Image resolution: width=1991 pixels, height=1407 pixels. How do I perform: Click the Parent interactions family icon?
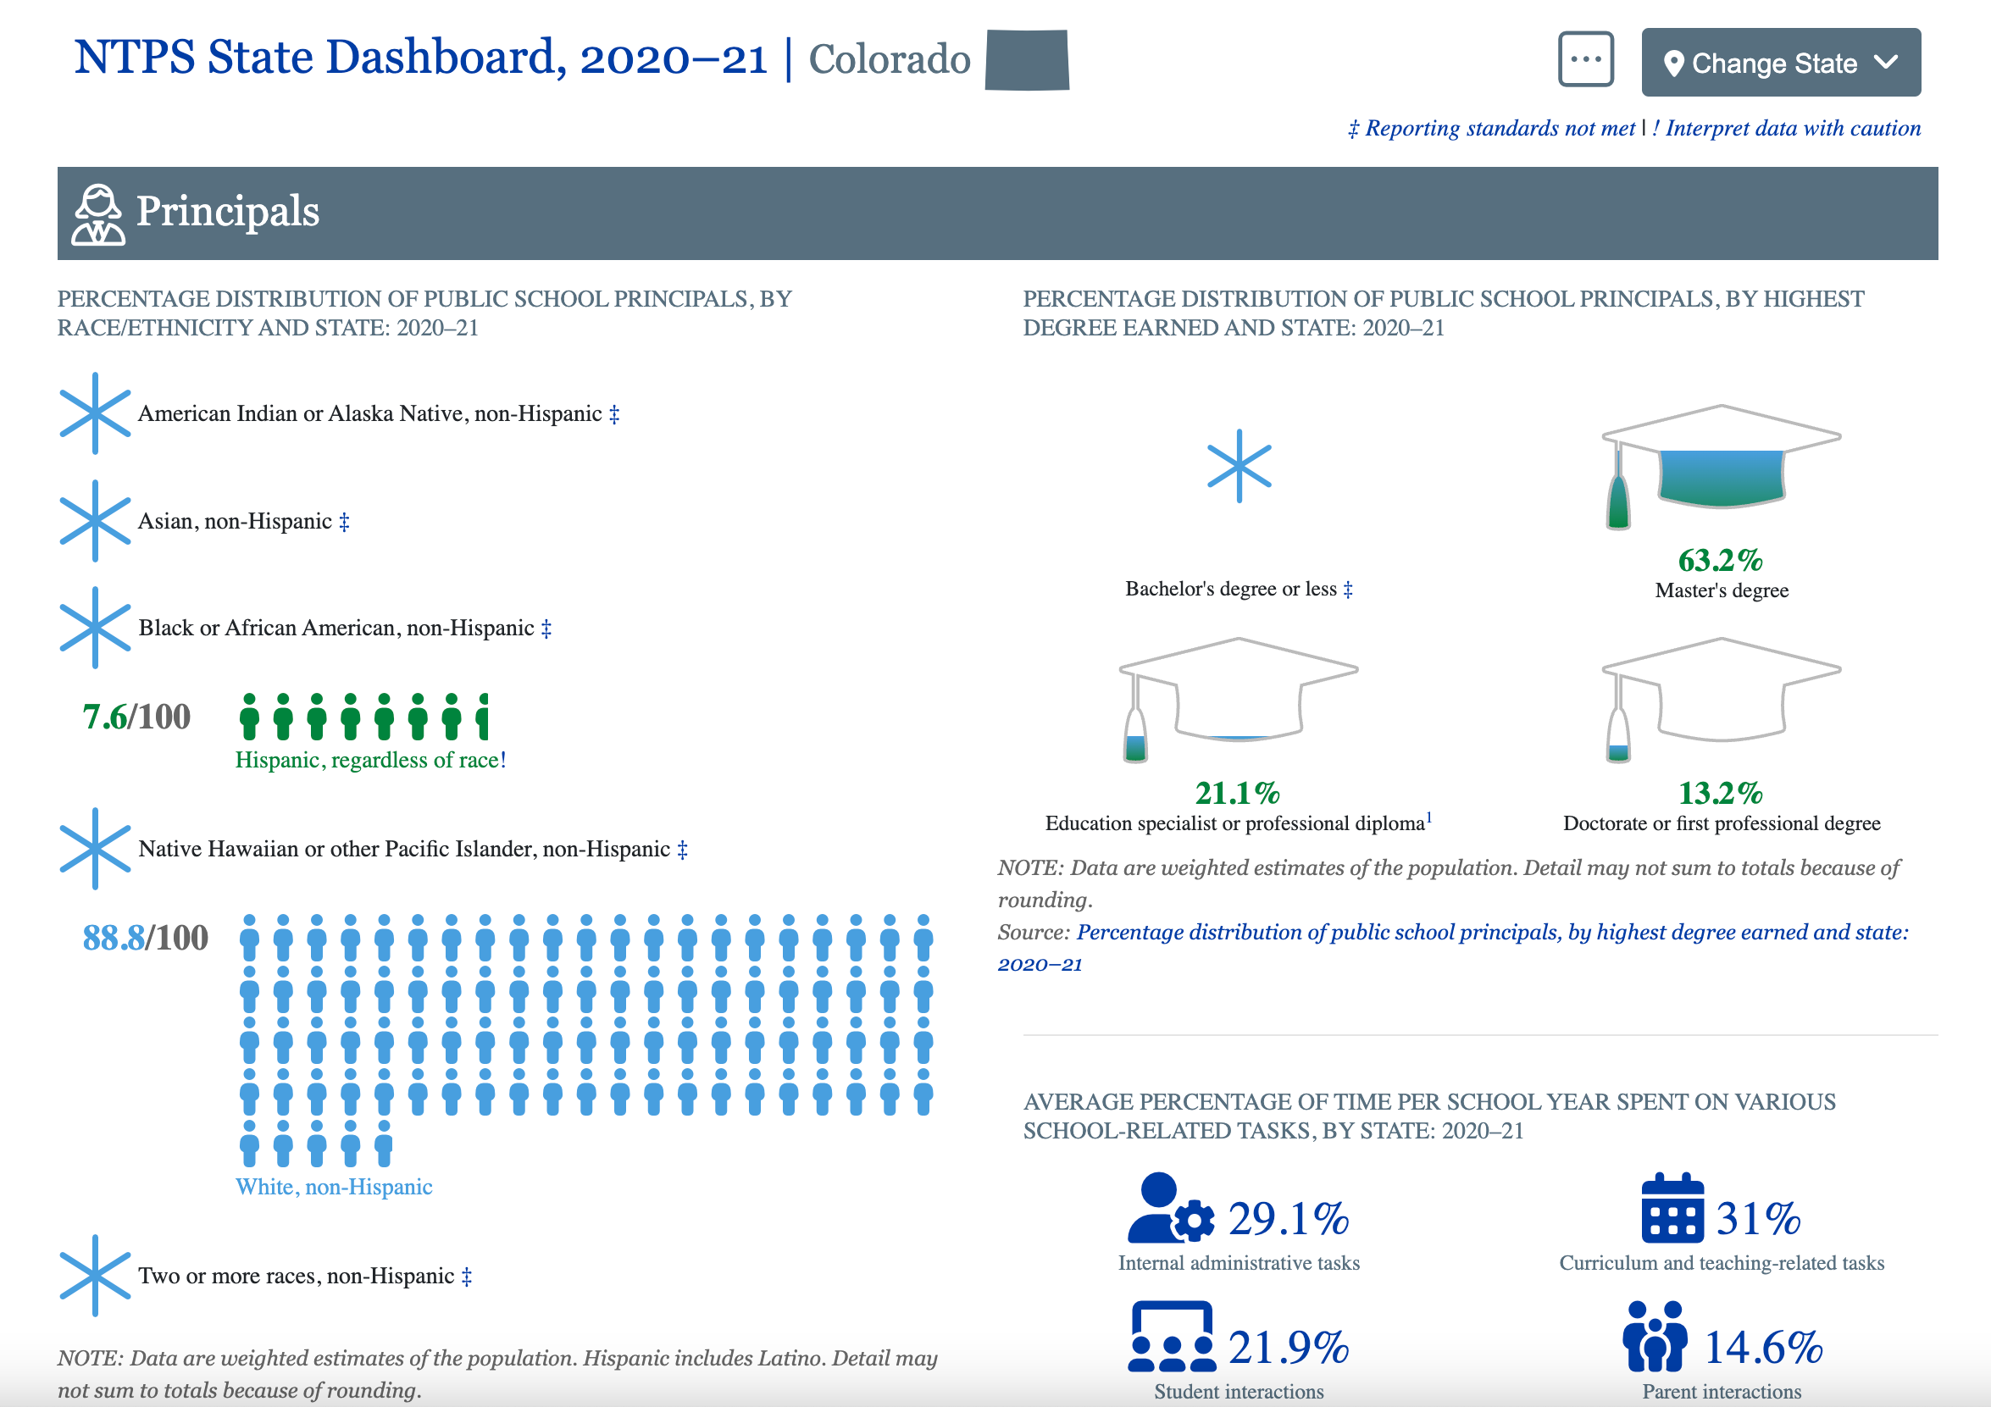click(x=1655, y=1336)
